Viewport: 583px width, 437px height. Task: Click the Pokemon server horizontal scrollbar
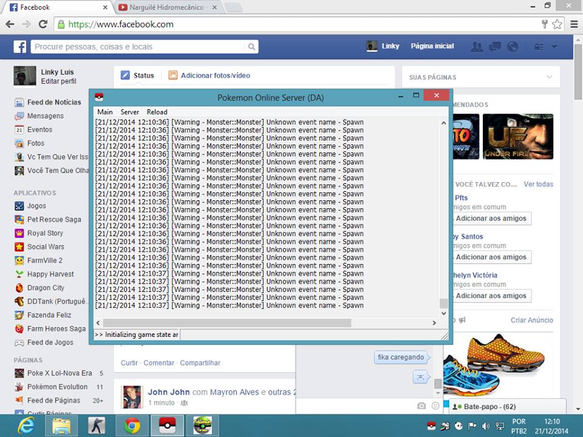pyautogui.click(x=227, y=323)
